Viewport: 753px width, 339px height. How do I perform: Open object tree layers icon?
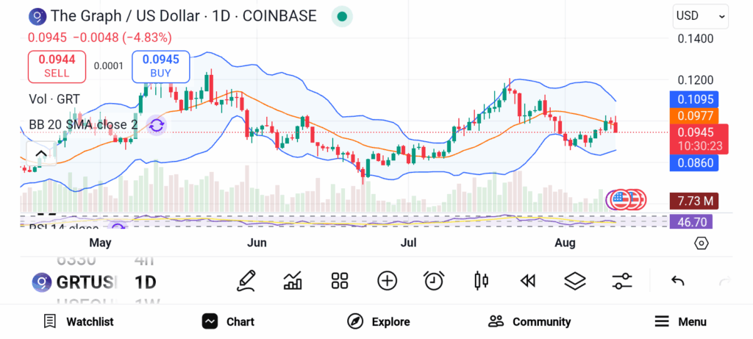coord(575,281)
